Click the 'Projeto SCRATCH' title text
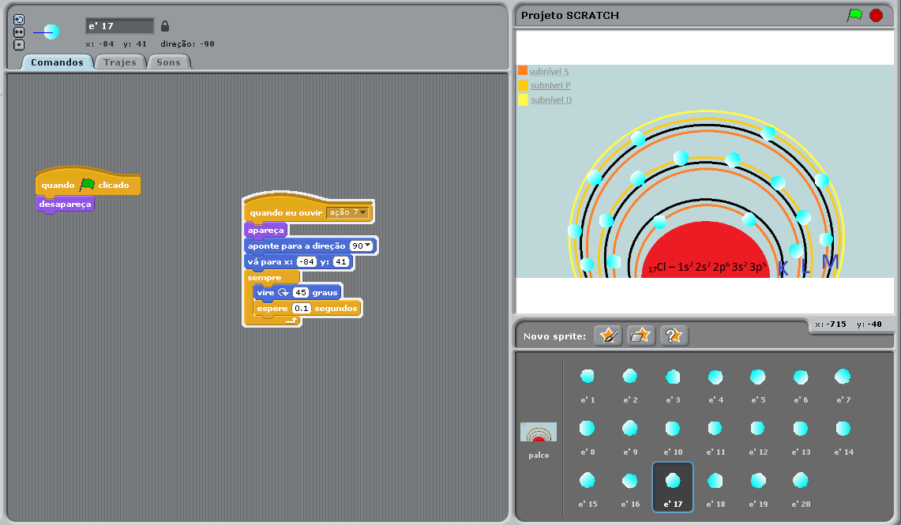Screen dimensions: 901x525 569,16
